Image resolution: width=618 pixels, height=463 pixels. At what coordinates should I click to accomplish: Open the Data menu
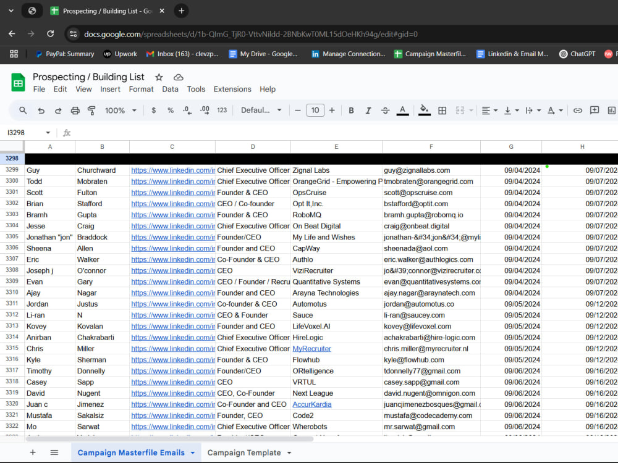coord(171,90)
